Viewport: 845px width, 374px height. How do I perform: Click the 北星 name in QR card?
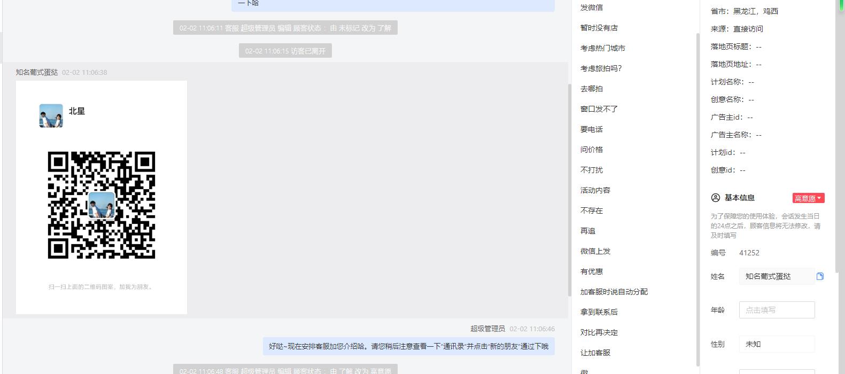click(77, 111)
